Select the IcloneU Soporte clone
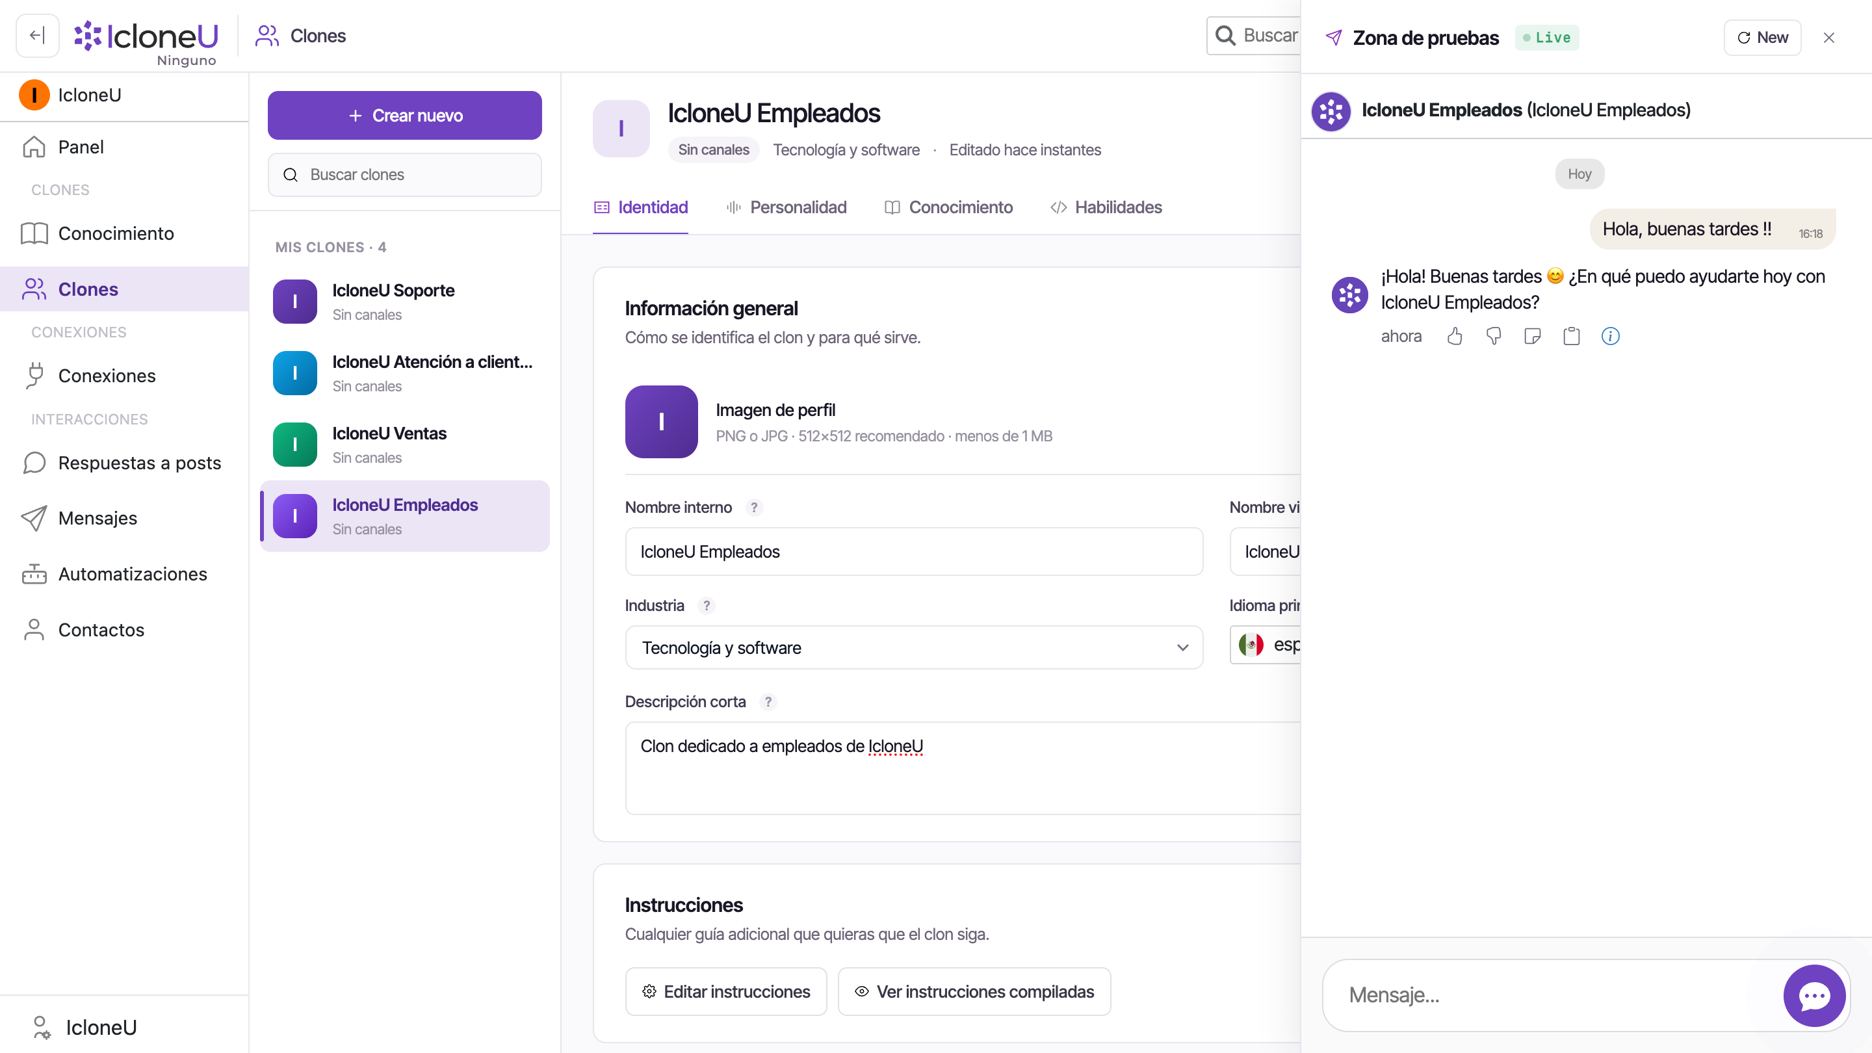 [x=404, y=302]
